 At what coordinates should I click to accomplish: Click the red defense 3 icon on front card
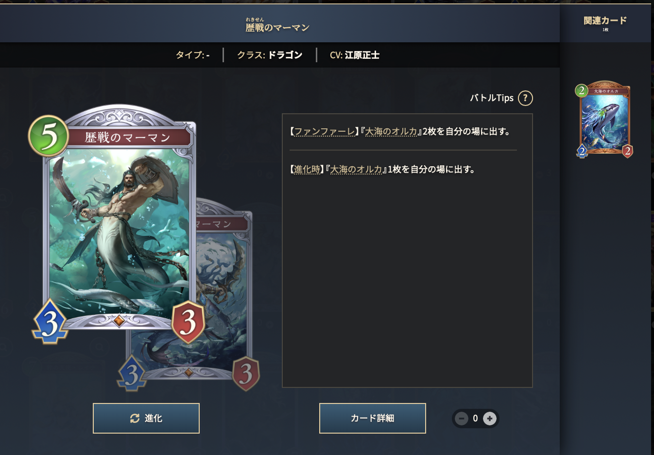[x=189, y=322]
